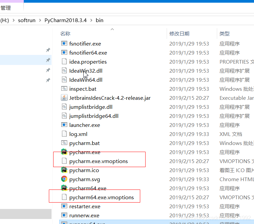This screenshot has height=224, width=254.
Task: Click the log.xml document icon
Action: [x=64, y=134]
